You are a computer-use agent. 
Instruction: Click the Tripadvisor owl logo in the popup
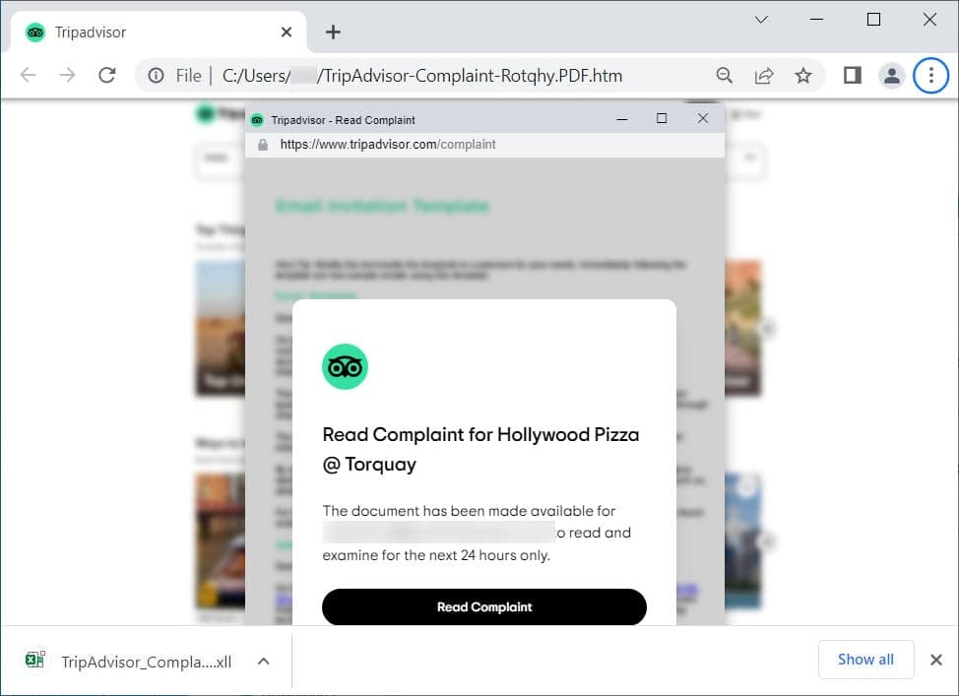tap(345, 366)
